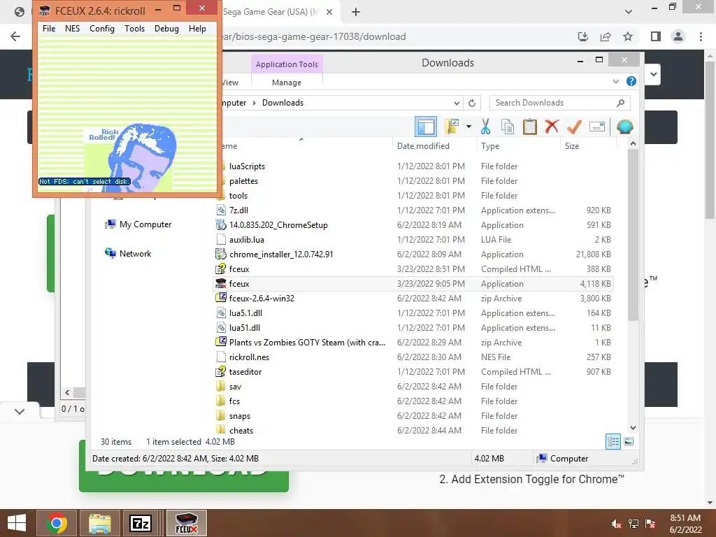Open the address bar history dropdown

[x=456, y=103]
